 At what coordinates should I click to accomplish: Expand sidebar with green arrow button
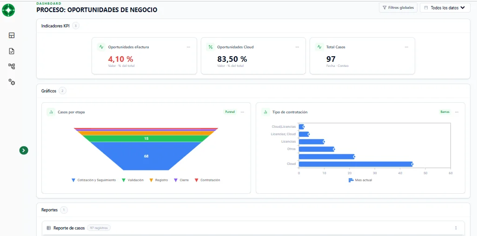24,150
